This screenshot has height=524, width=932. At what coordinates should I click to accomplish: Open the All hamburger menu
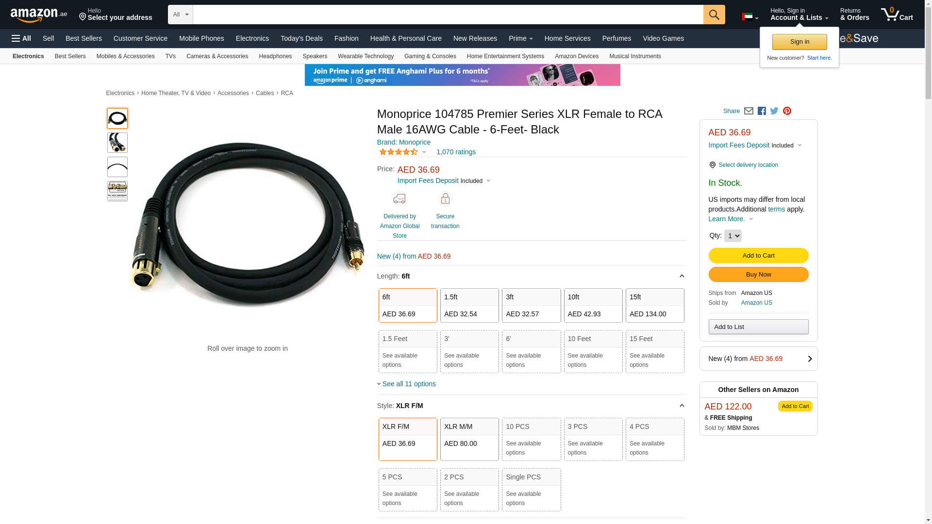(x=21, y=38)
